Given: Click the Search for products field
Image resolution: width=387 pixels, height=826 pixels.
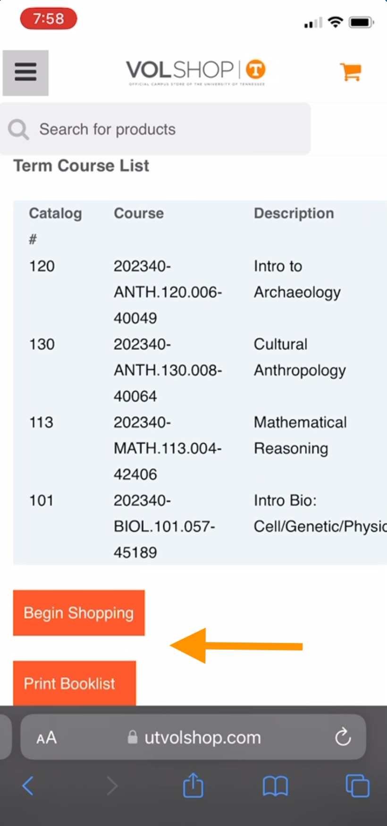Looking at the screenshot, I should point(155,129).
